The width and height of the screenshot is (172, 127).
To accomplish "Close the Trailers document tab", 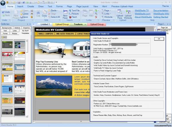I will (x=85, y=25).
